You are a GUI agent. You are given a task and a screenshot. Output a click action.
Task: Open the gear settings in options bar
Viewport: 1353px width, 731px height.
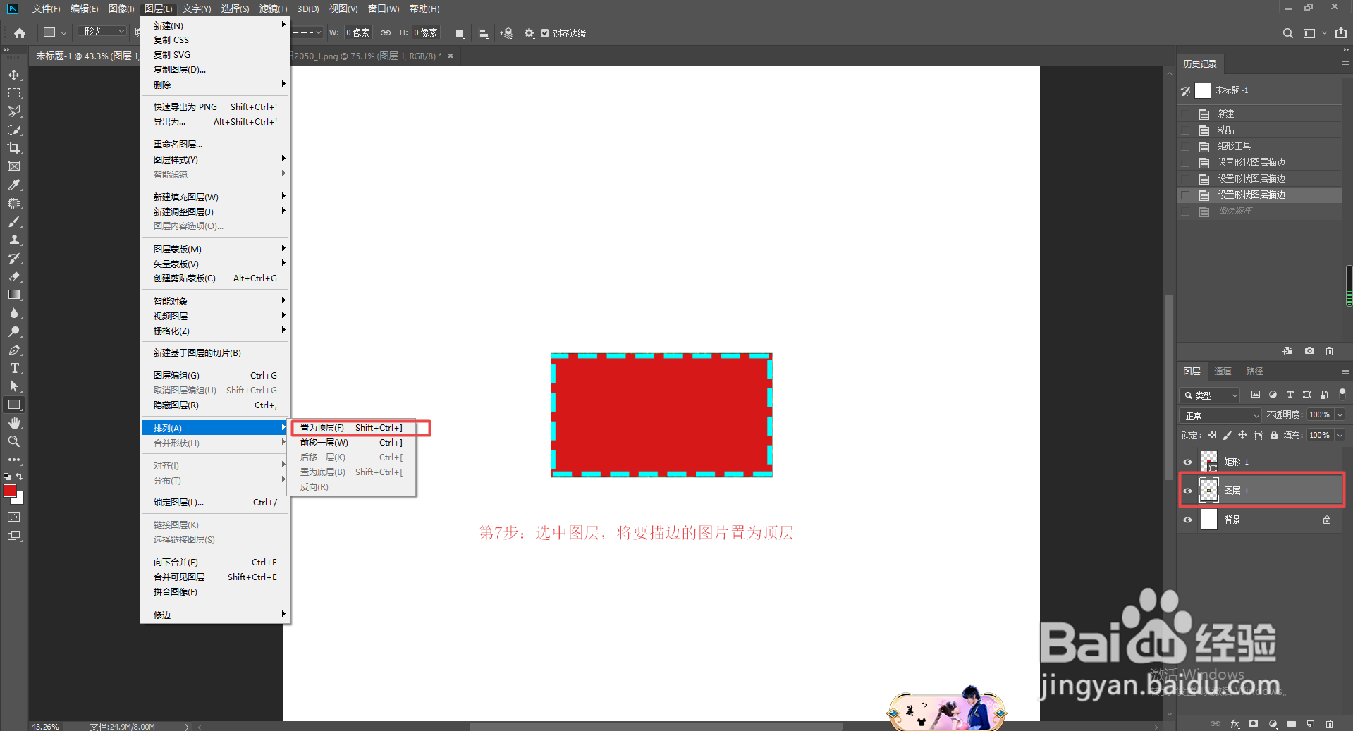[x=529, y=33]
